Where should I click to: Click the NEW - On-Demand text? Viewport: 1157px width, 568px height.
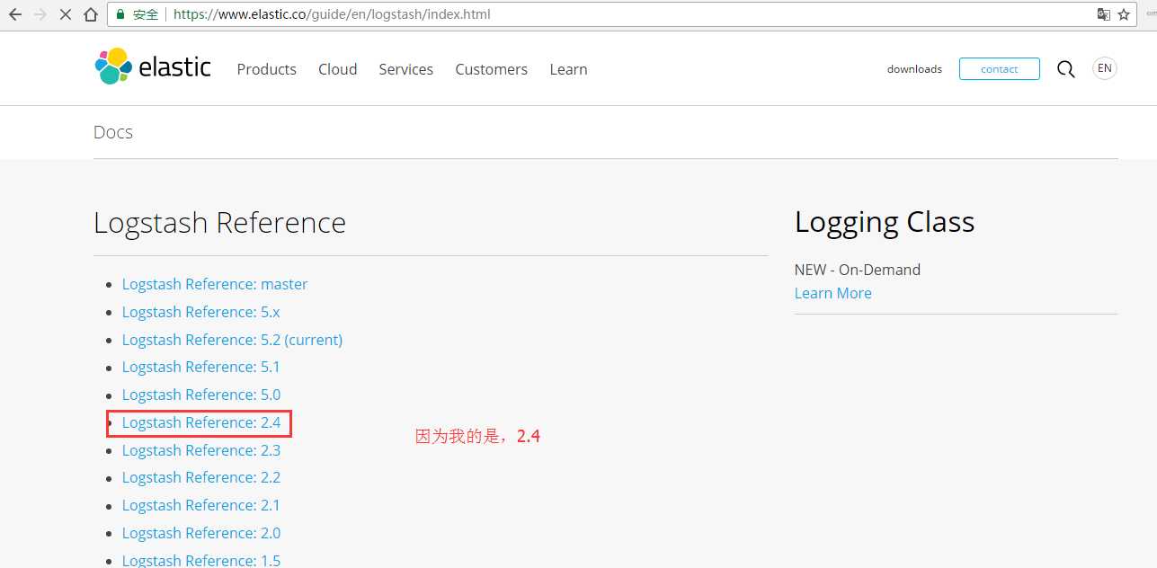[x=858, y=270]
